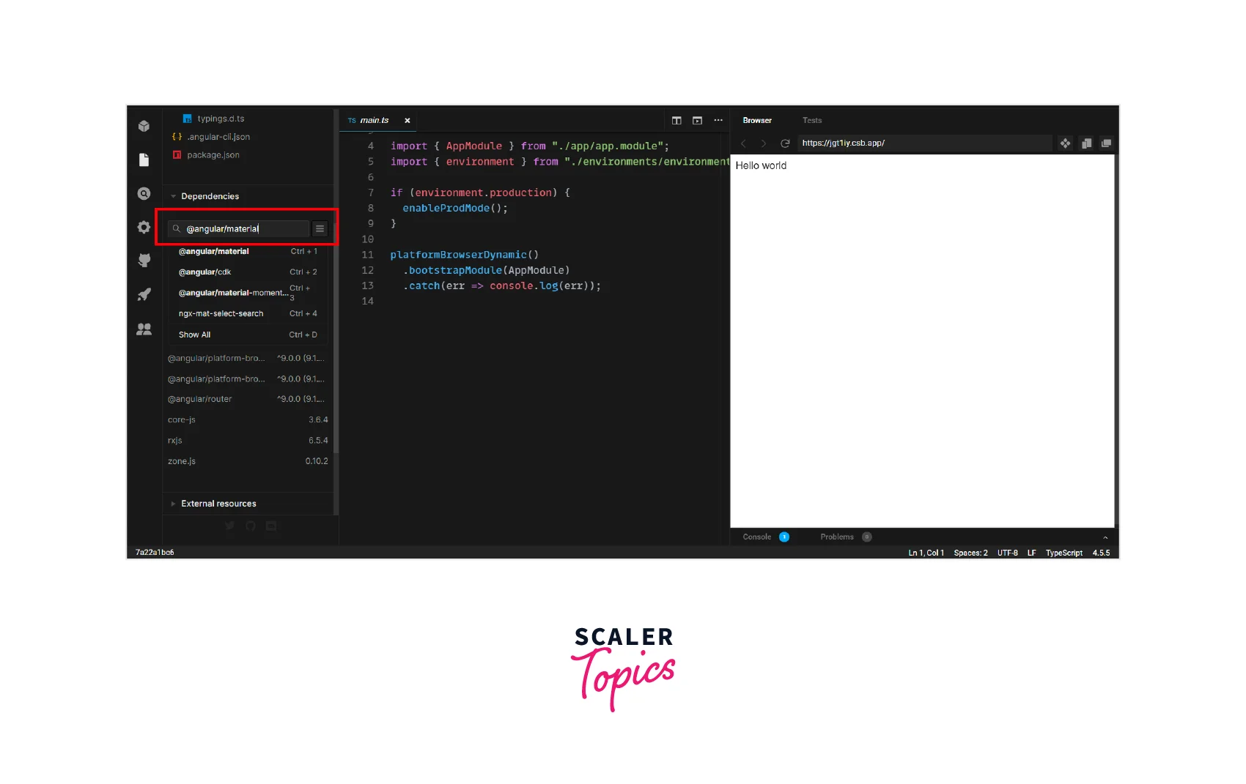
Task: Open the Explorer file icon panel
Action: click(144, 160)
